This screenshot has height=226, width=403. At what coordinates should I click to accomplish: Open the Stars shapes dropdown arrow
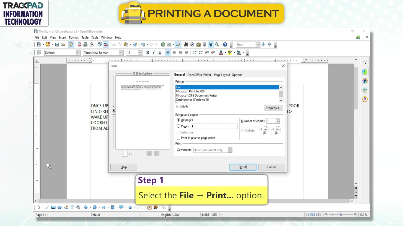tap(135, 207)
